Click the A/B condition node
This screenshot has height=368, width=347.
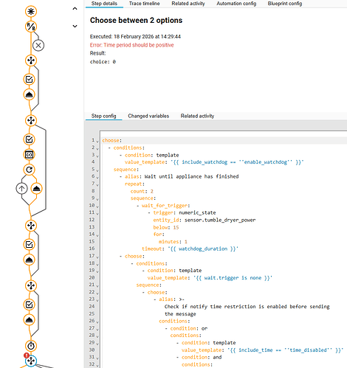coord(31,27)
